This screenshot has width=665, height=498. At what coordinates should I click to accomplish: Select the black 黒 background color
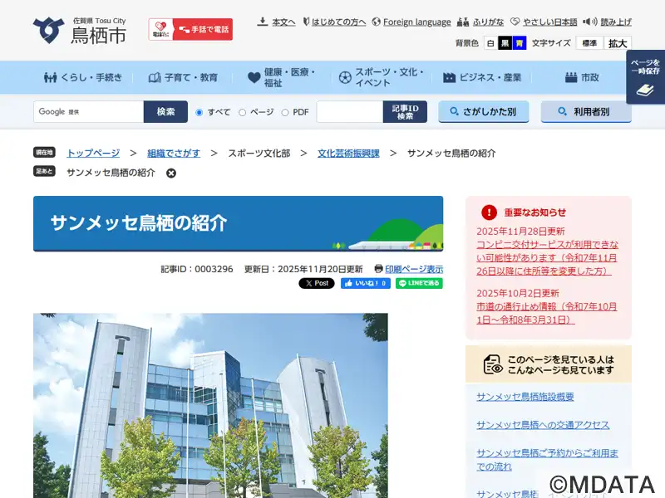(x=505, y=43)
